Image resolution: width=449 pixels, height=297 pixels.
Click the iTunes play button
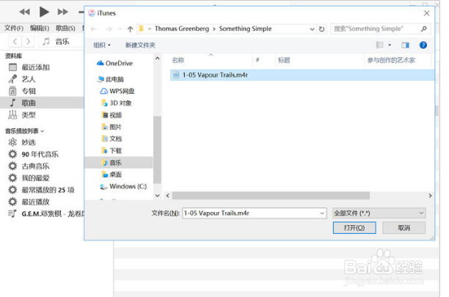point(44,12)
